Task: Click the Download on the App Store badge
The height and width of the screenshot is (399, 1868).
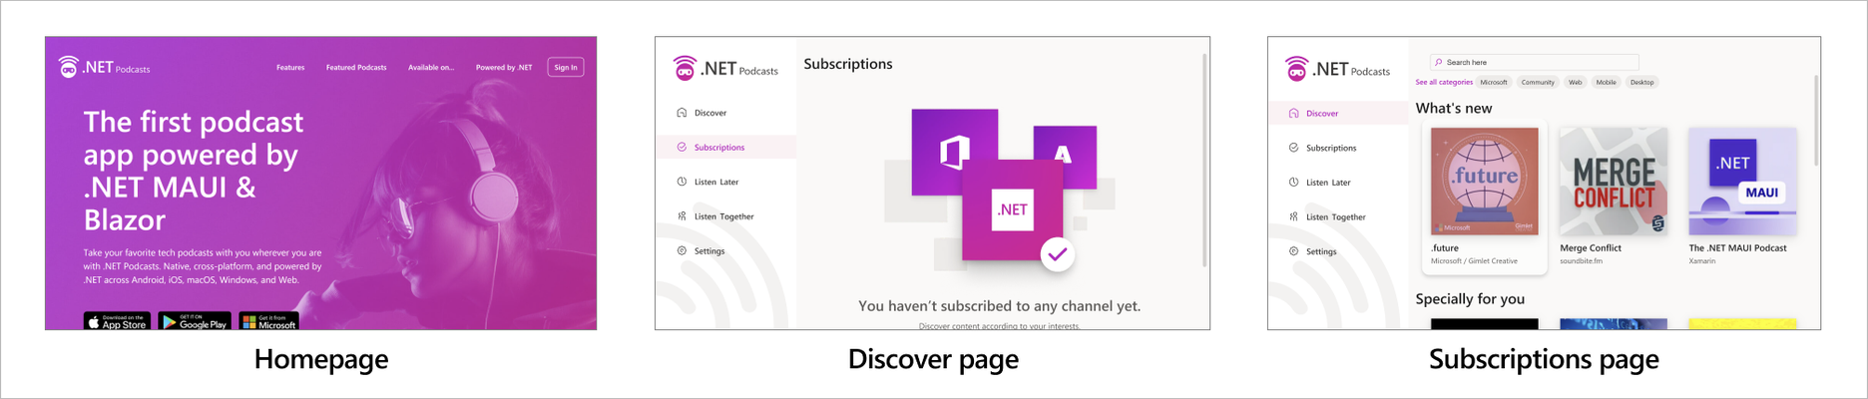Action: pyautogui.click(x=117, y=321)
